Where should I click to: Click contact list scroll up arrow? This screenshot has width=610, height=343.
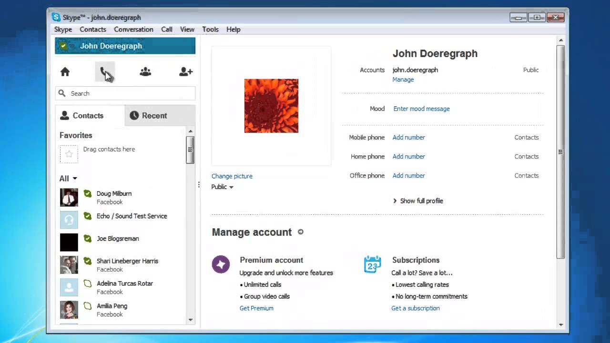191,131
